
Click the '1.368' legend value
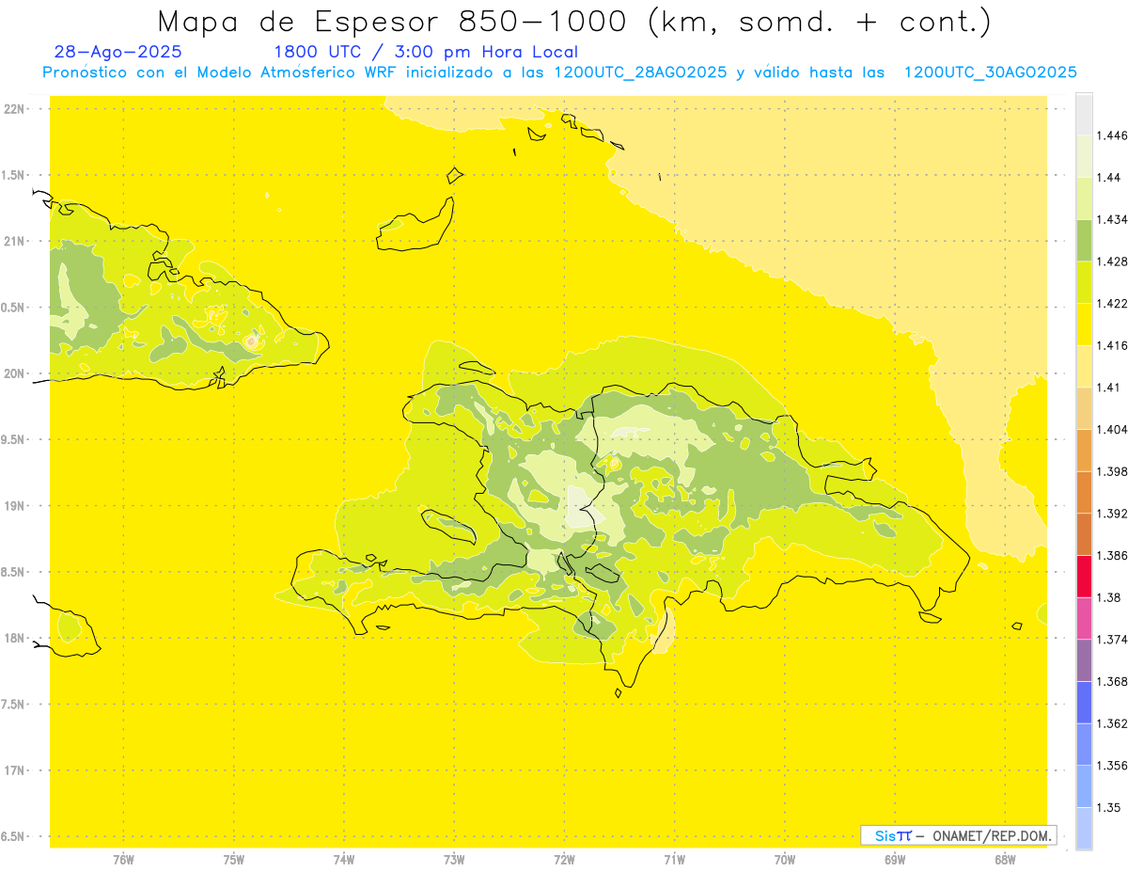click(1112, 681)
